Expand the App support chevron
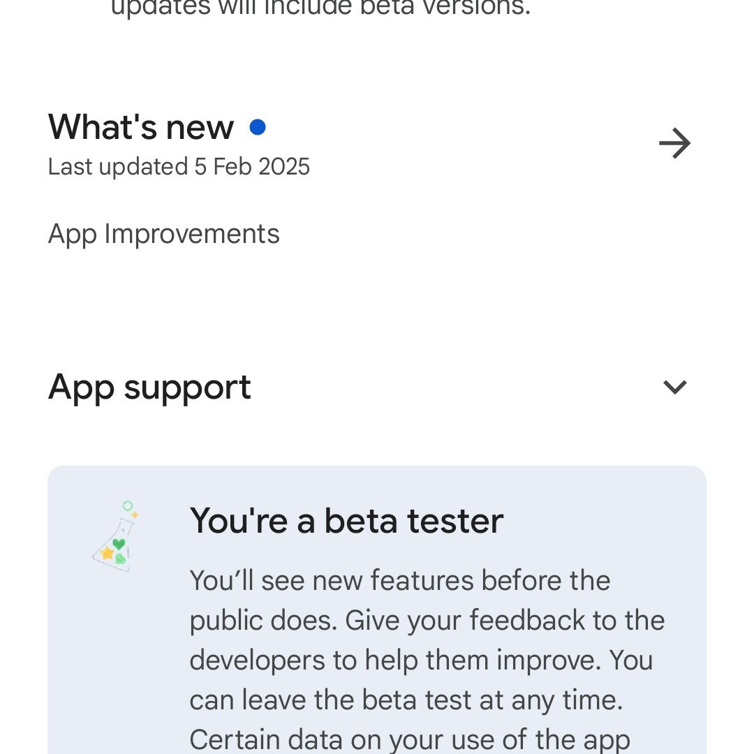 tap(674, 387)
